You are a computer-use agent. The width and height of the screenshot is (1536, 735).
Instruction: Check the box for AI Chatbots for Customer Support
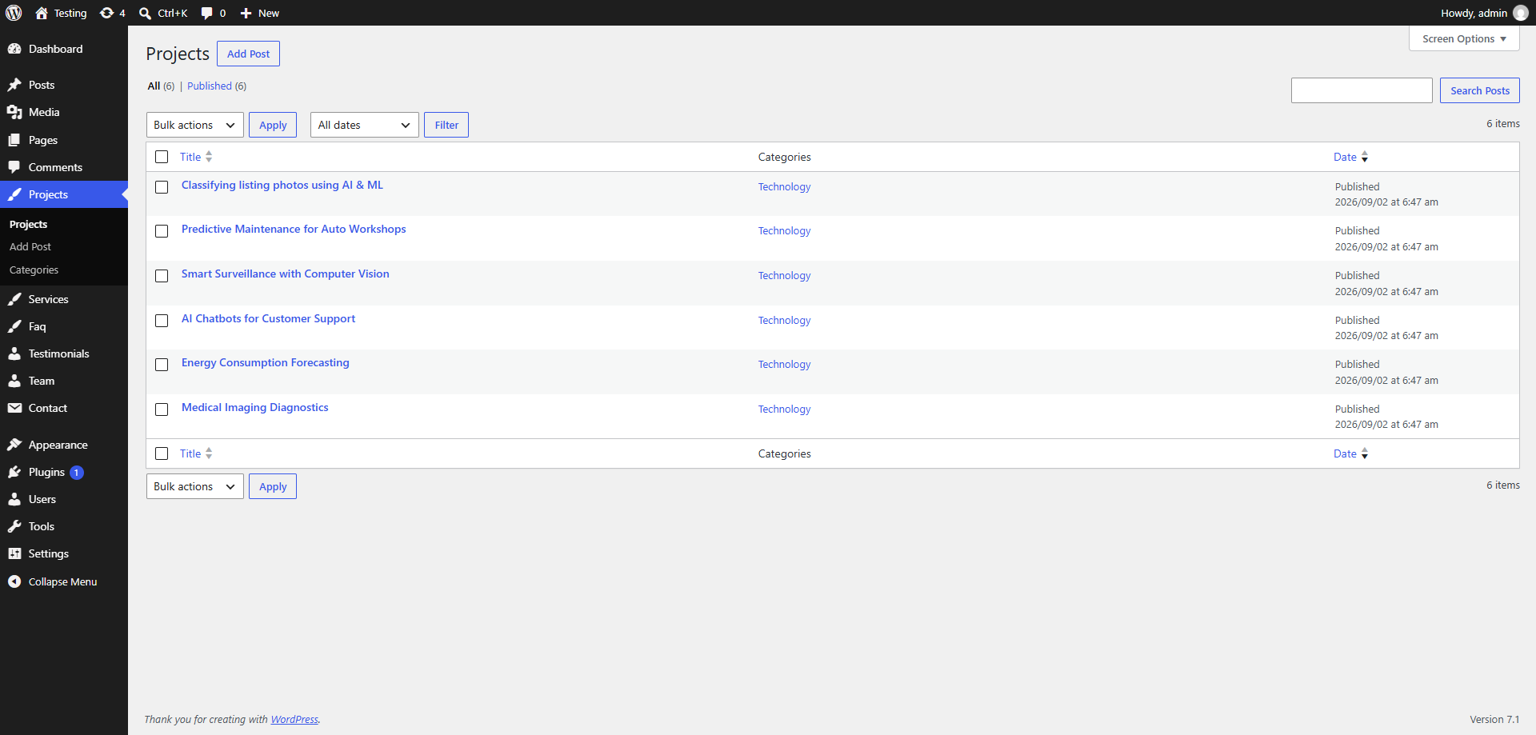(x=162, y=321)
